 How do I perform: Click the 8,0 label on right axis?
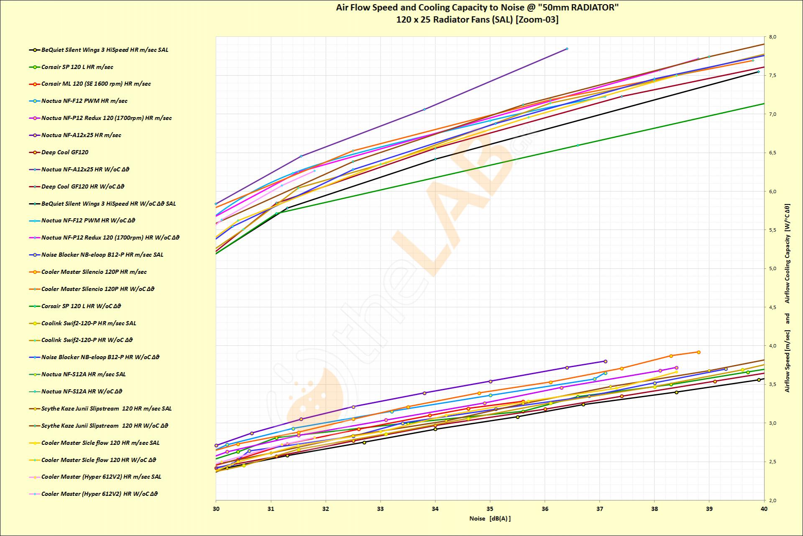[772, 37]
